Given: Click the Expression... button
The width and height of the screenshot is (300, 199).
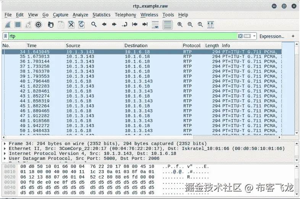Looking at the screenshot, I should (272, 36).
